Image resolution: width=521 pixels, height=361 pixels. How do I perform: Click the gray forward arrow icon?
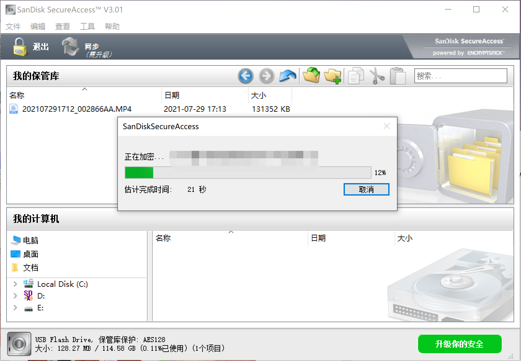tap(266, 76)
